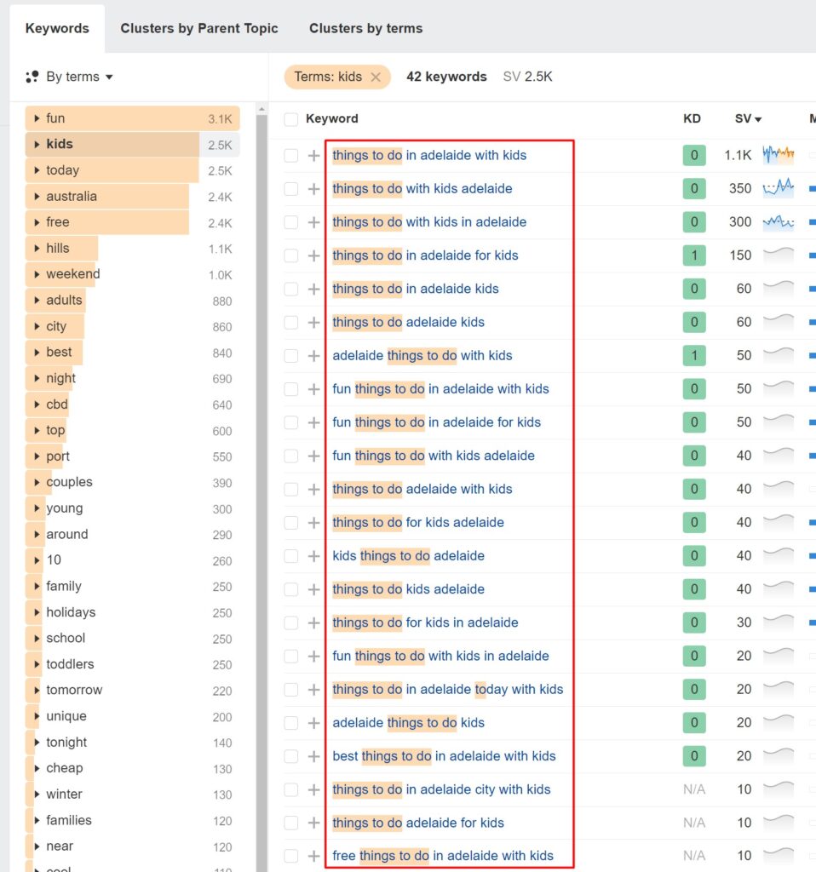Screen dimensions: 816x872
Task: Check the box for 'best things to do in adelaide with kids'
Action: click(x=291, y=756)
